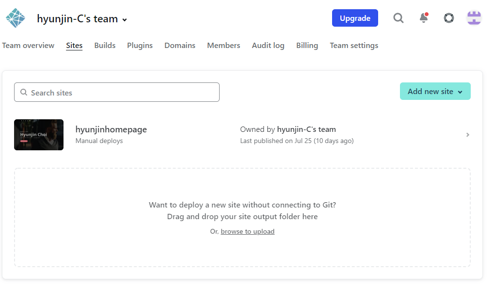Click the Netlify diamond logo
The width and height of the screenshot is (494, 288).
(15, 18)
